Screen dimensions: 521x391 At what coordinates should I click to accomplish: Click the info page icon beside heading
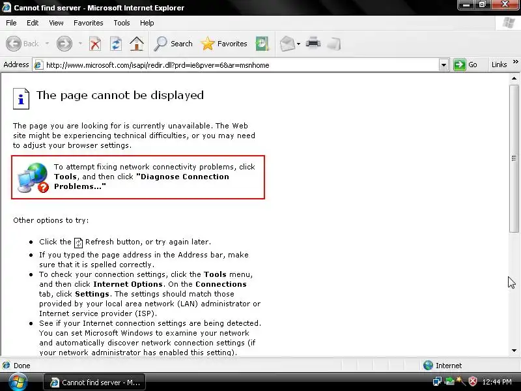[x=21, y=98]
